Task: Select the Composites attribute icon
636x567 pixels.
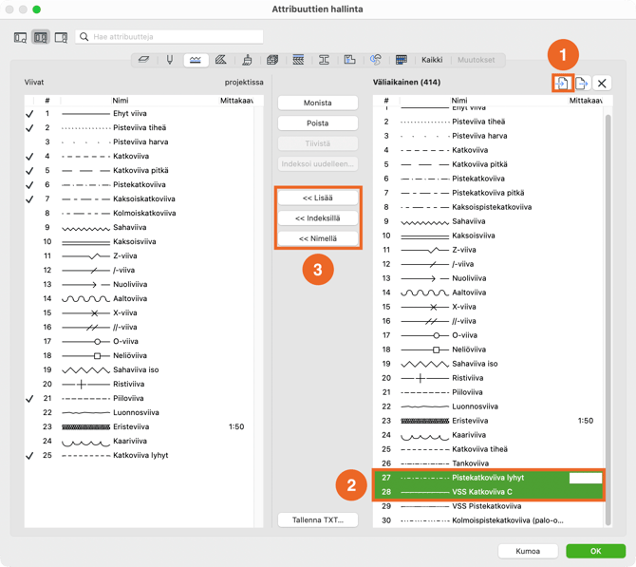Action: pos(298,60)
